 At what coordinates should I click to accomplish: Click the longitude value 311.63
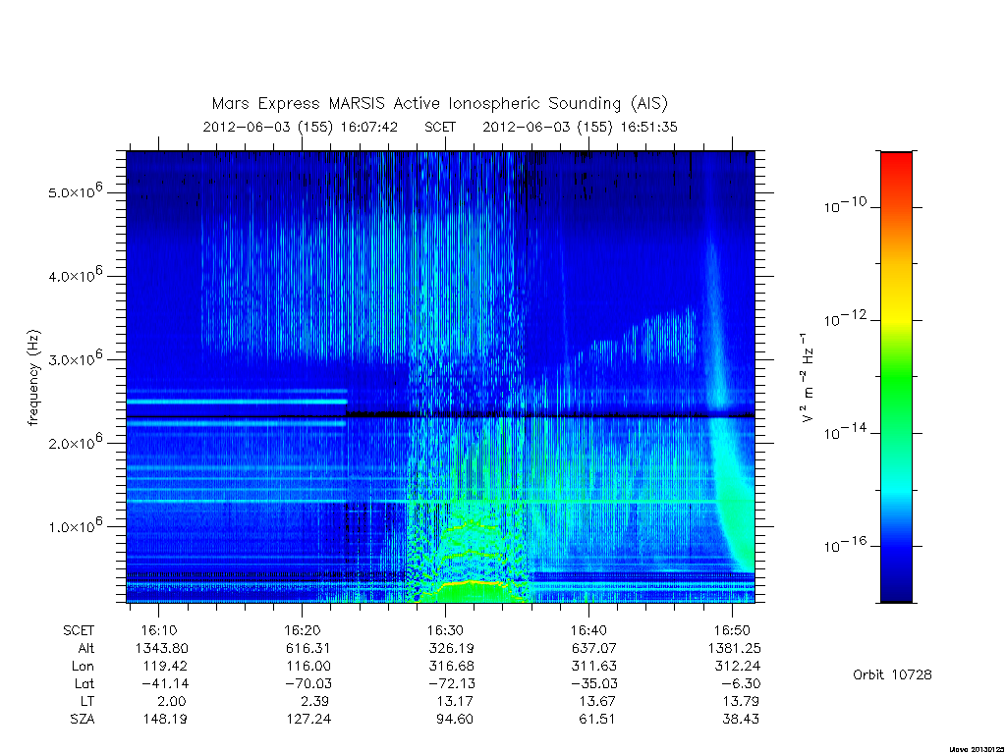(594, 667)
